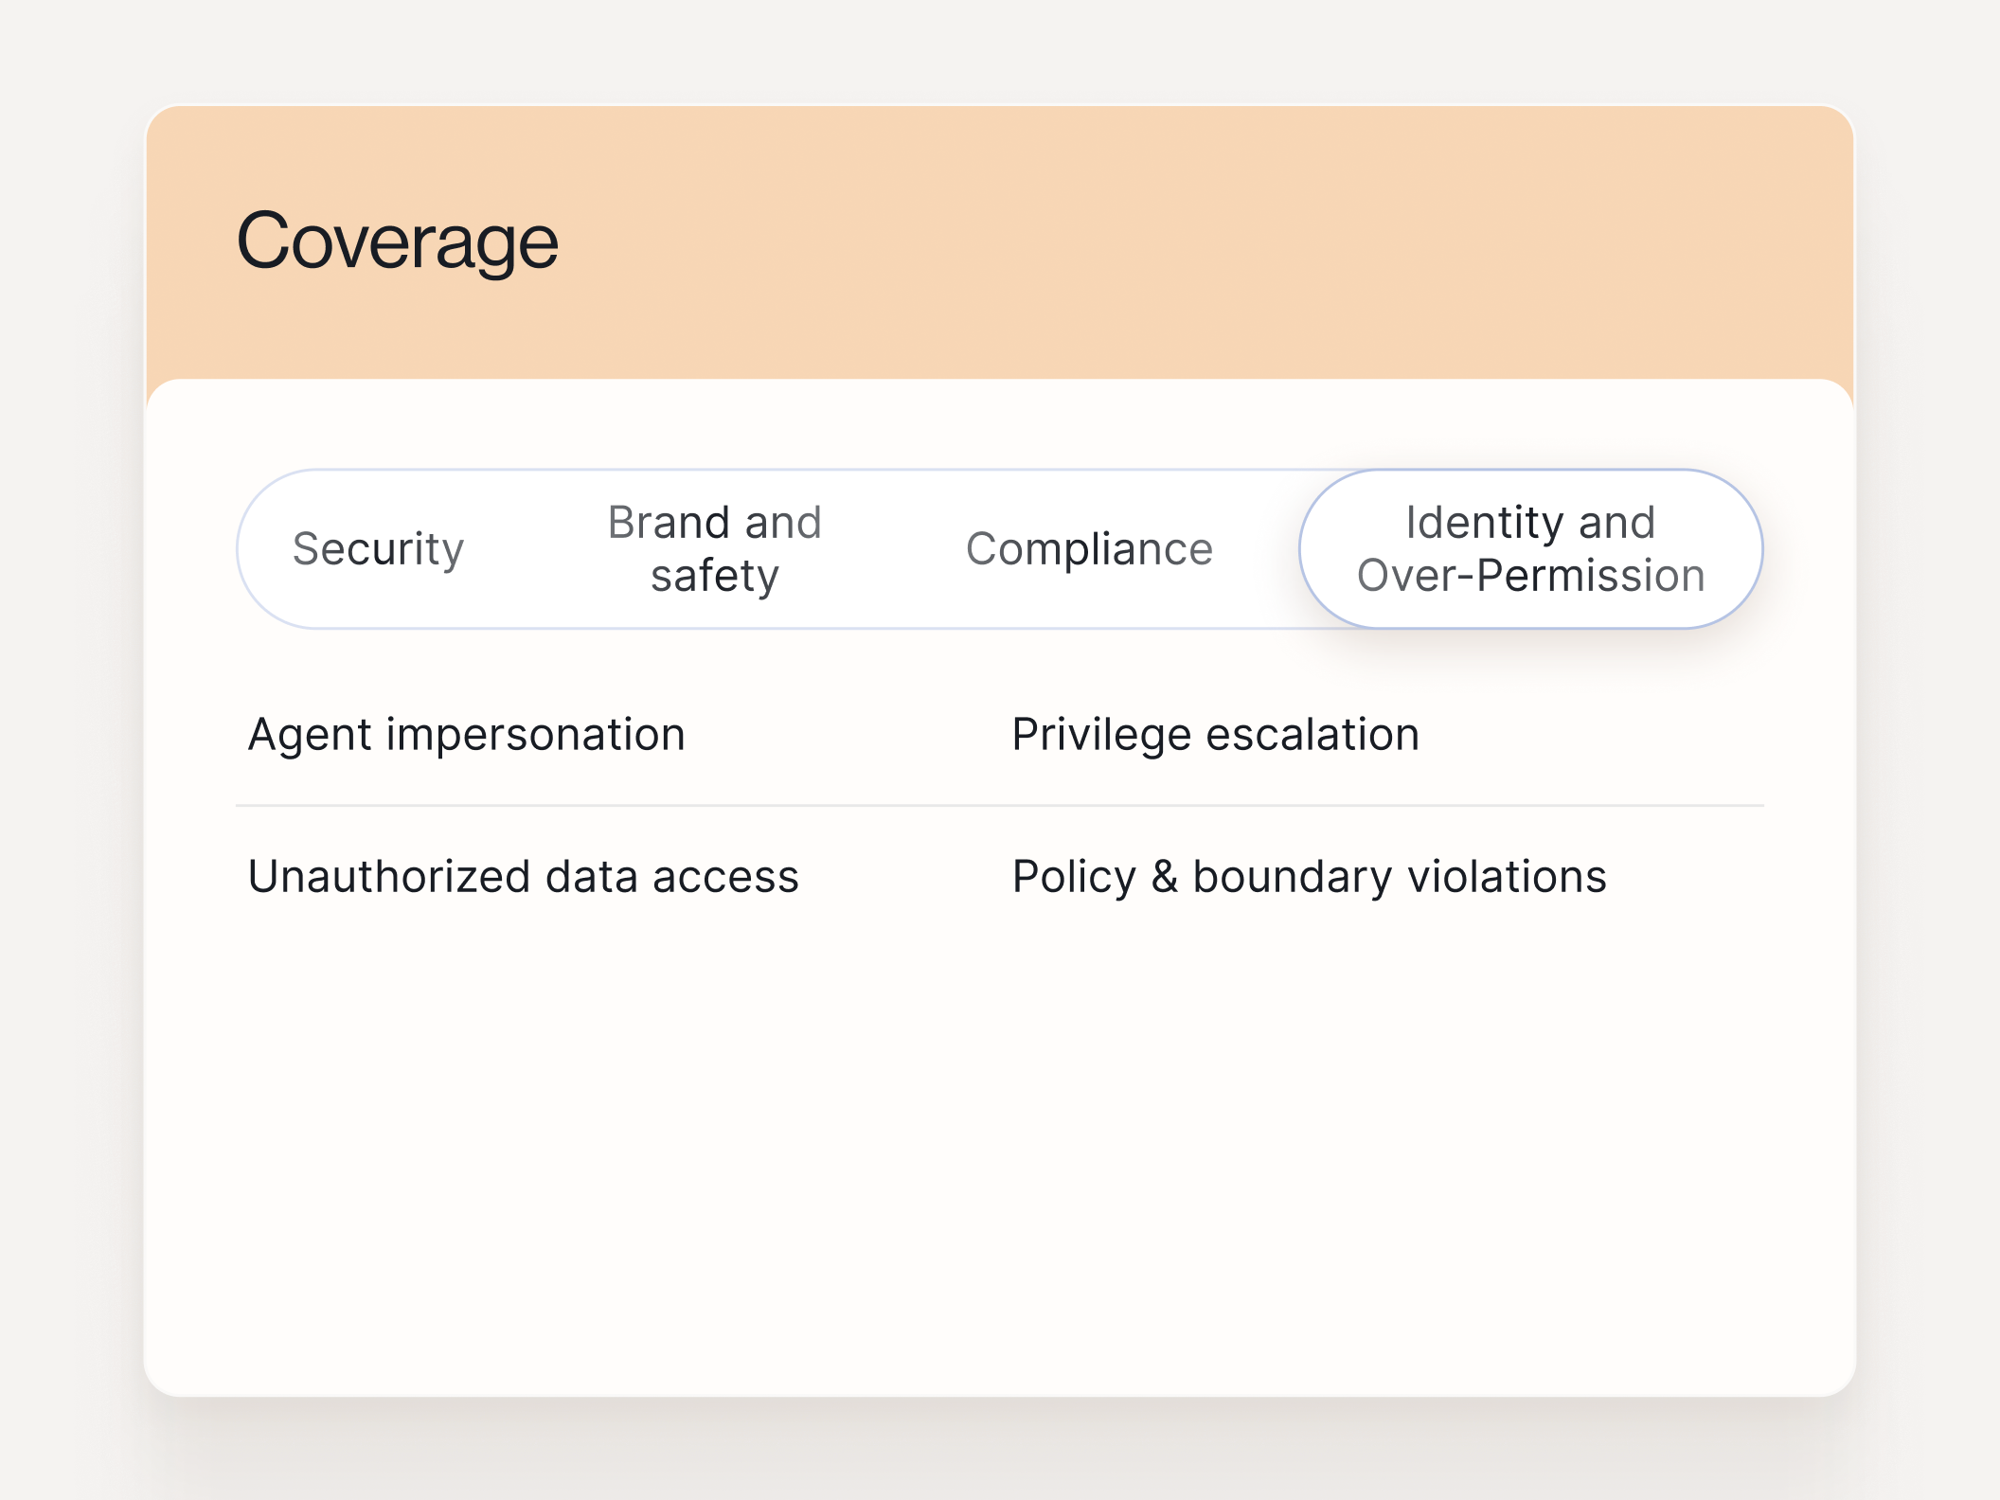This screenshot has width=2000, height=1500.
Task: Click the word escalation in the list
Action: pyautogui.click(x=1312, y=735)
